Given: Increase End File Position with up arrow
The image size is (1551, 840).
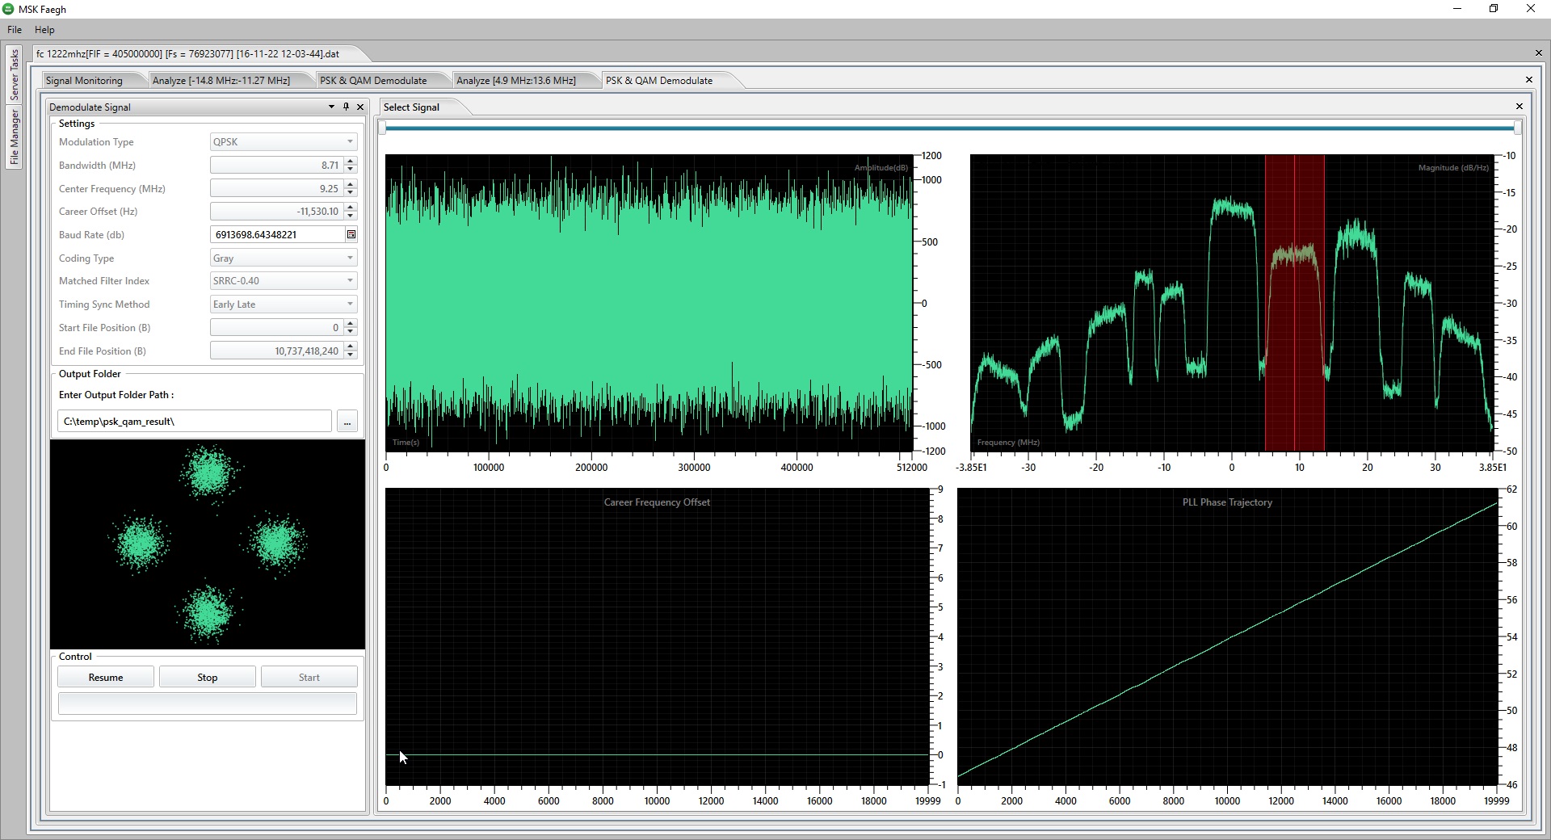Looking at the screenshot, I should coord(350,347).
